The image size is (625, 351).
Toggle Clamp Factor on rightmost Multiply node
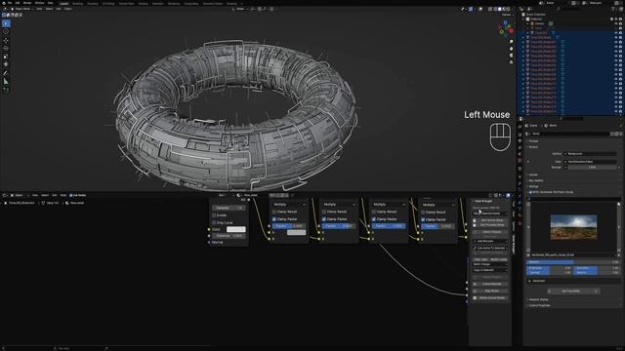coord(423,219)
